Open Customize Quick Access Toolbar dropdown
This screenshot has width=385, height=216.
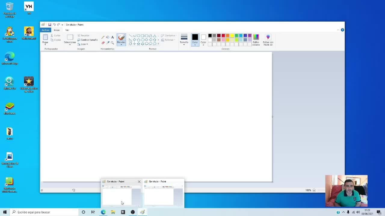pyautogui.click(x=62, y=25)
